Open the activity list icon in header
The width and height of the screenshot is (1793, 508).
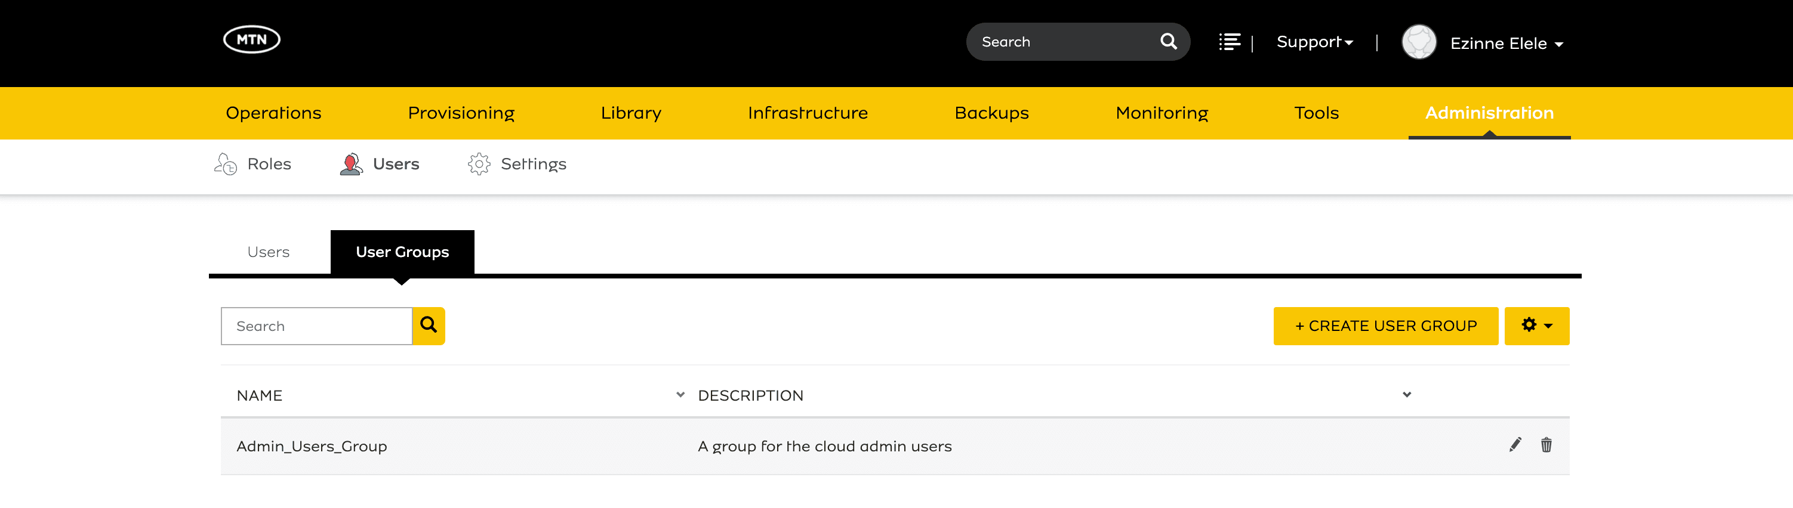[x=1229, y=42]
